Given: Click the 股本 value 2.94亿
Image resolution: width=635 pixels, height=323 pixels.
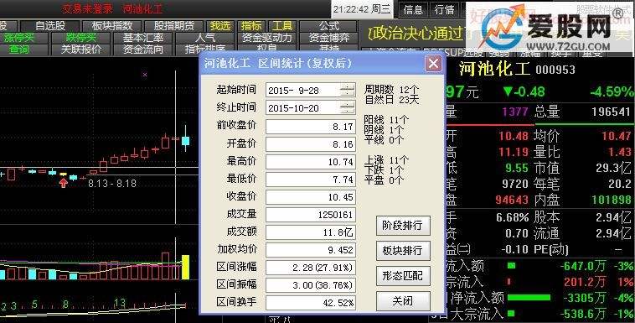Looking at the screenshot, I should pyautogui.click(x=613, y=217).
